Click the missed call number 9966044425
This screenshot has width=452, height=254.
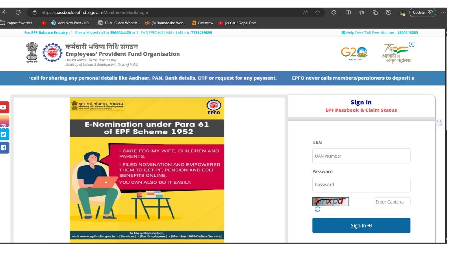[120, 32]
